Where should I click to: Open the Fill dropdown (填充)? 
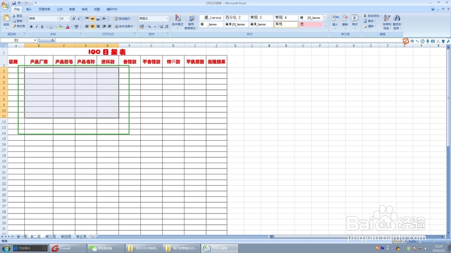pyautogui.click(x=370, y=21)
